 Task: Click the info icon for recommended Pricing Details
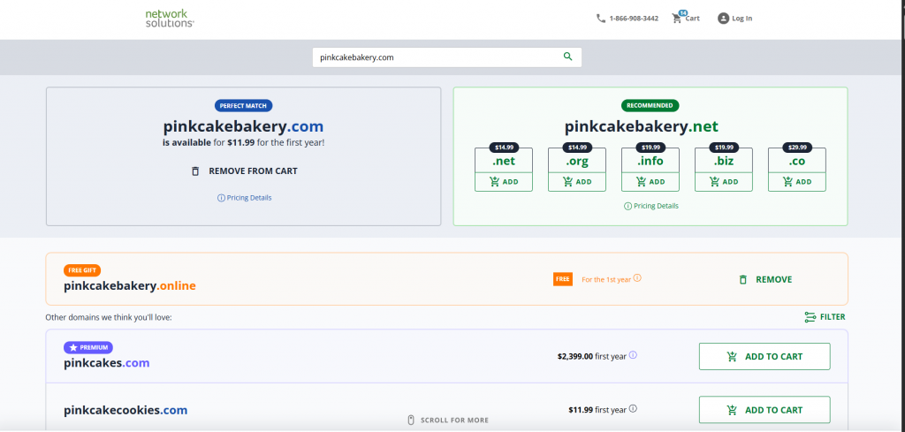[628, 206]
